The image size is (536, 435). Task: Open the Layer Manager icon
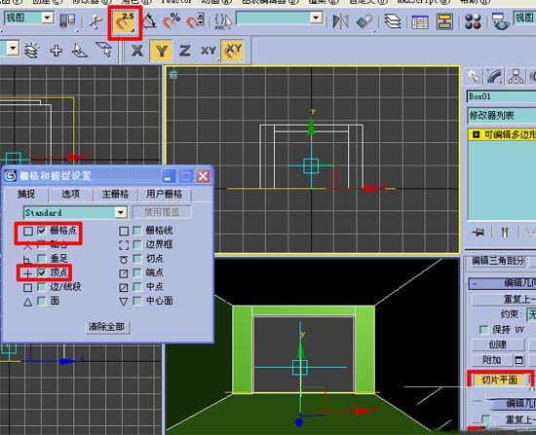coord(393,21)
